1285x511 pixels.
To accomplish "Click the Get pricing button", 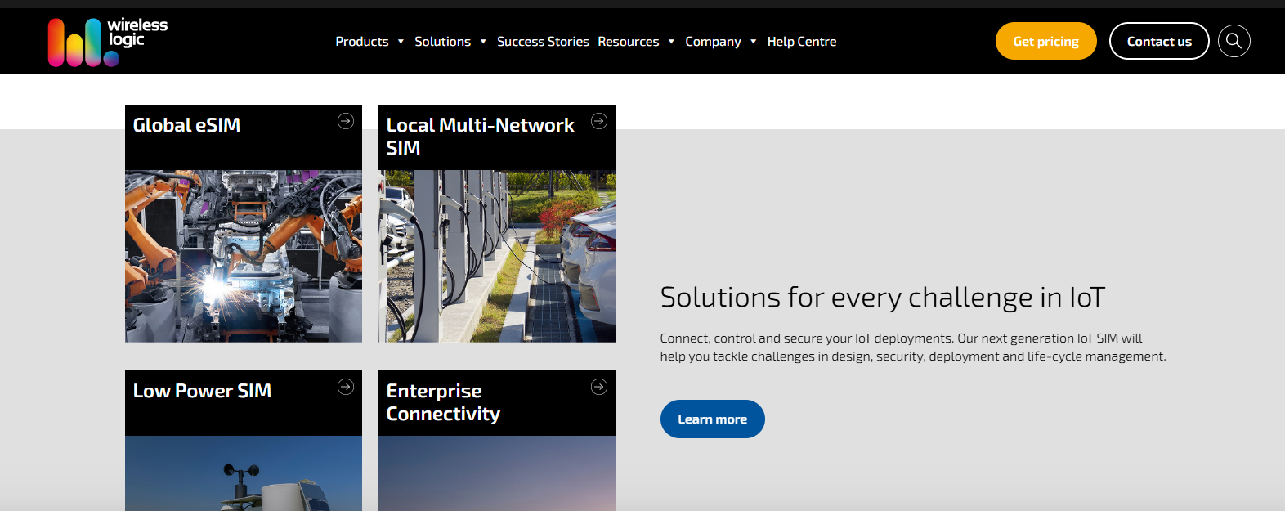I will [x=1046, y=41].
